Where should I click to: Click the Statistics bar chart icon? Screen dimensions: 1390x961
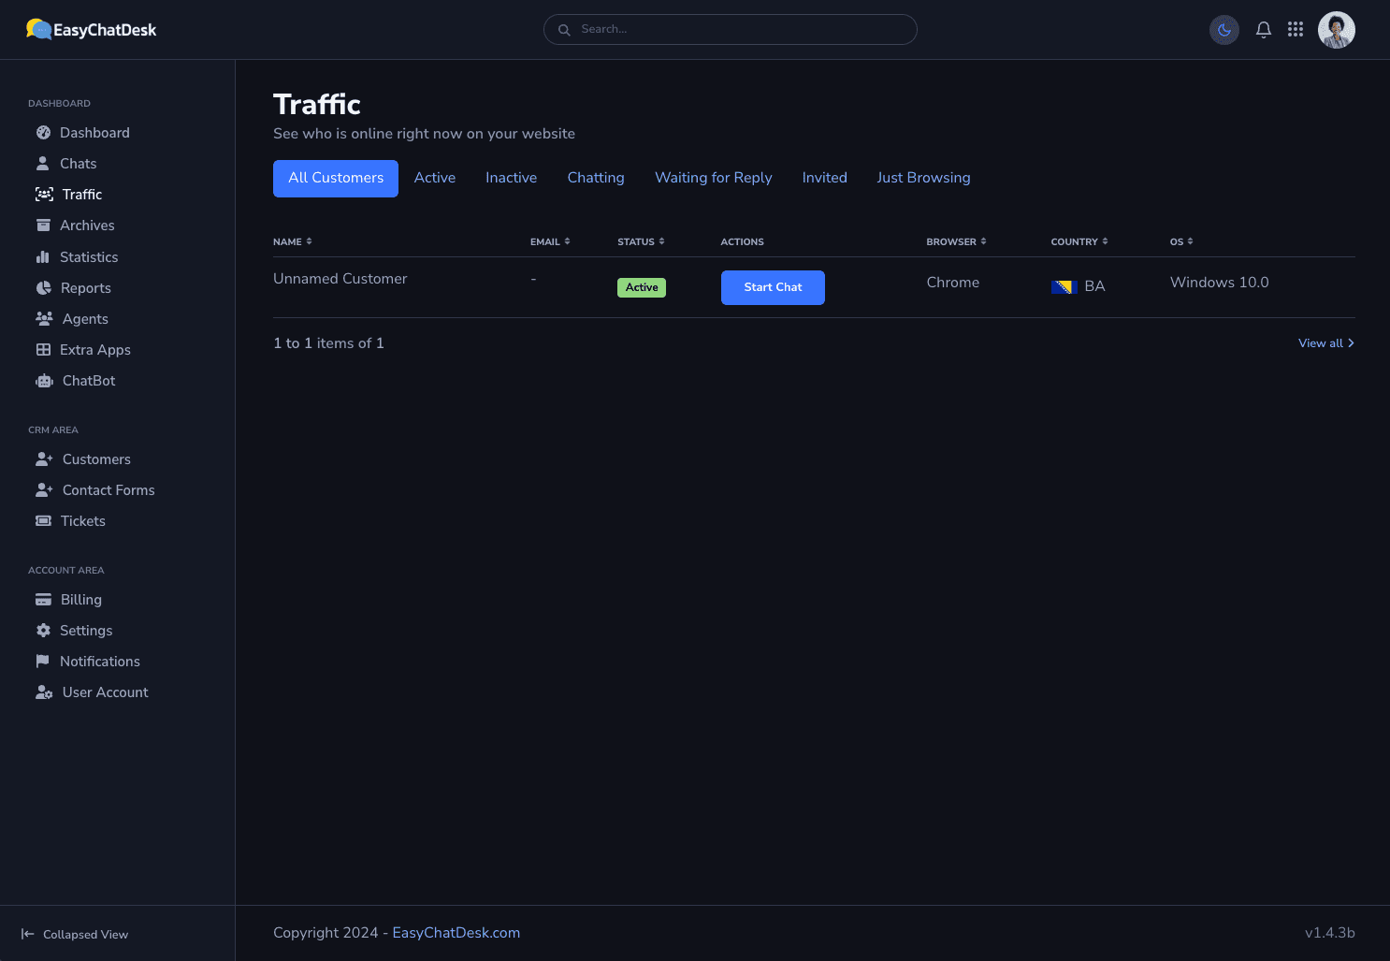click(x=43, y=257)
